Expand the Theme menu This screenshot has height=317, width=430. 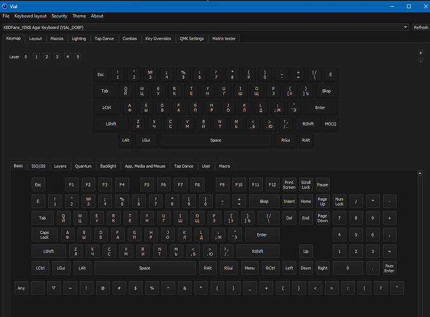coord(79,16)
